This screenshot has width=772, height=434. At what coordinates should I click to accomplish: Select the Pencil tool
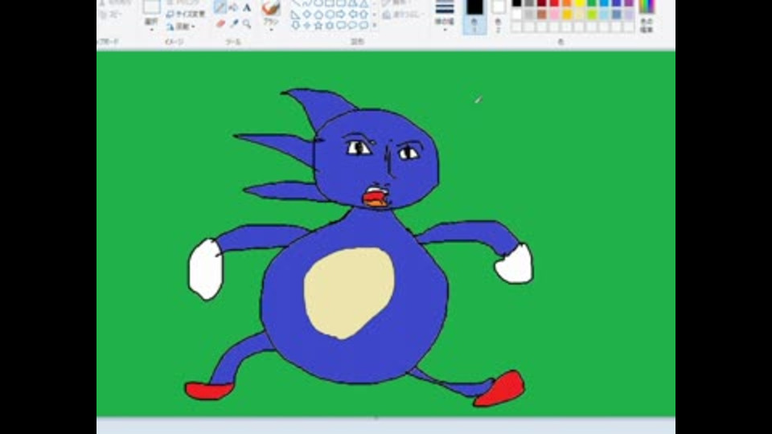(220, 8)
